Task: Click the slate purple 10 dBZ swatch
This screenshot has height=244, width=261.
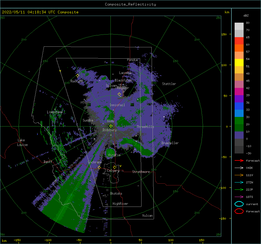Action: [239, 135]
